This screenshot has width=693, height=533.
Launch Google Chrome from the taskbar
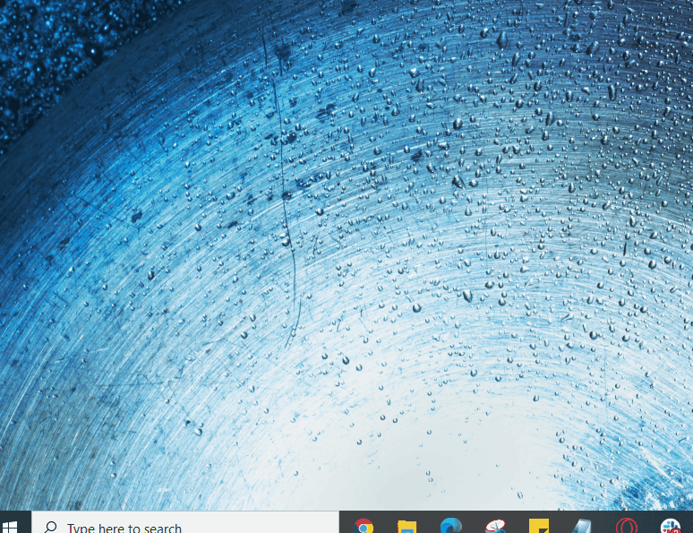tap(364, 526)
